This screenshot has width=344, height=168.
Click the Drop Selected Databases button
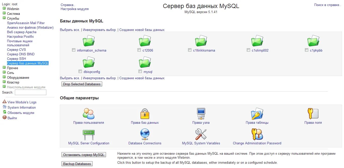pos(82,84)
